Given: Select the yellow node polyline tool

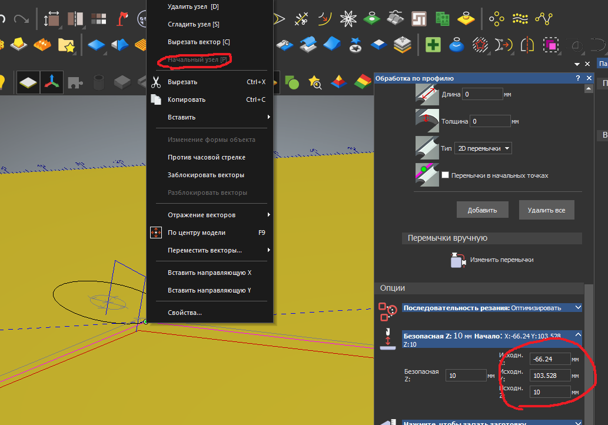Looking at the screenshot, I should [544, 19].
